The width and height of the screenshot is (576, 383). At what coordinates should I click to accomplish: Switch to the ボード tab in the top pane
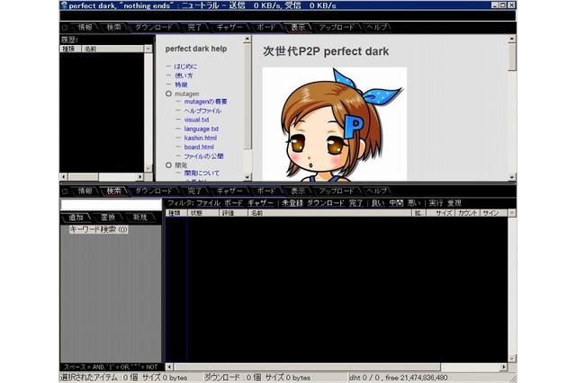click(265, 27)
